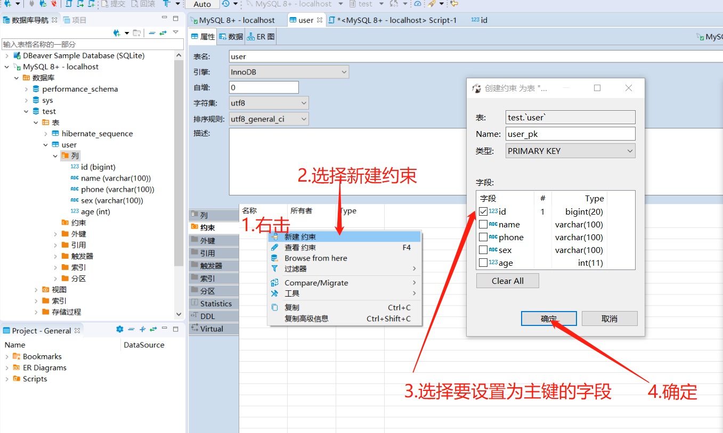Collapse all nodes in the database navigator

point(152,33)
